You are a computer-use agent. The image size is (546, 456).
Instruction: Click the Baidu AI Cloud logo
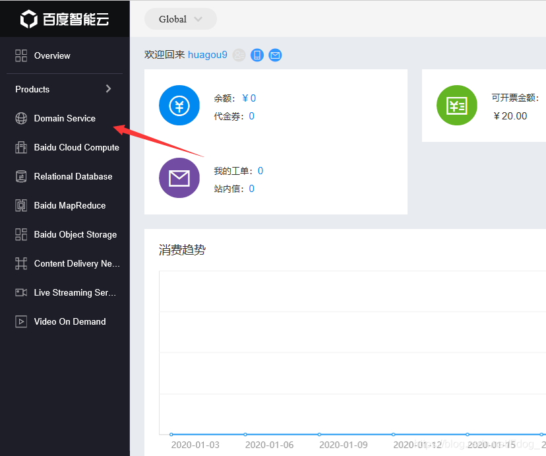coord(65,19)
